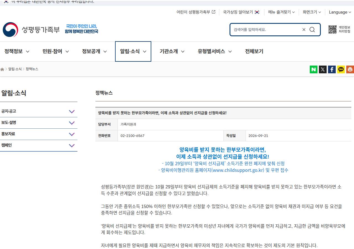
Task: Share the article on Facebook
Action: [x=332, y=69]
